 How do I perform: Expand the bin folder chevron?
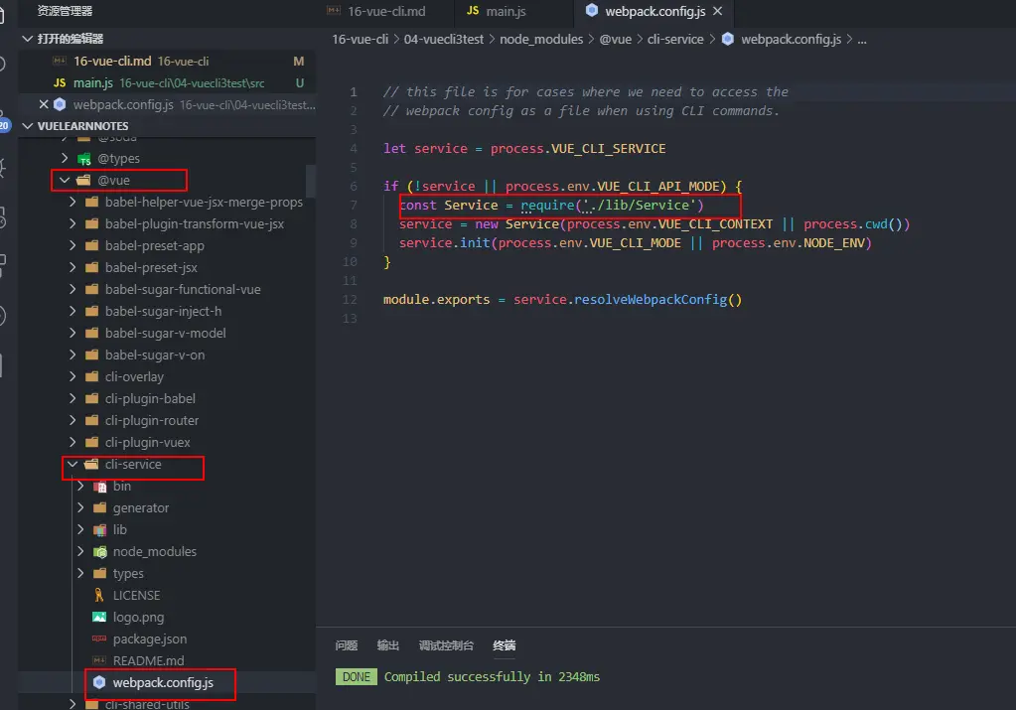tap(79, 486)
